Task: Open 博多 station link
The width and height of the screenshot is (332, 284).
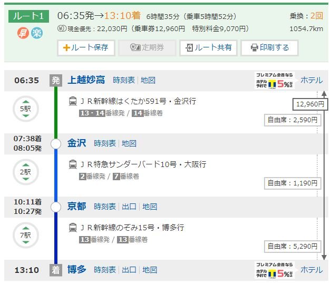Action: point(76,270)
